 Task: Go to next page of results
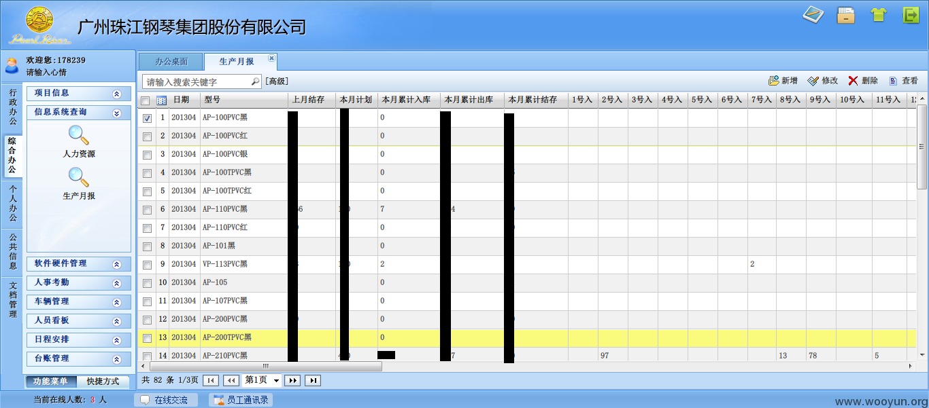coord(292,380)
